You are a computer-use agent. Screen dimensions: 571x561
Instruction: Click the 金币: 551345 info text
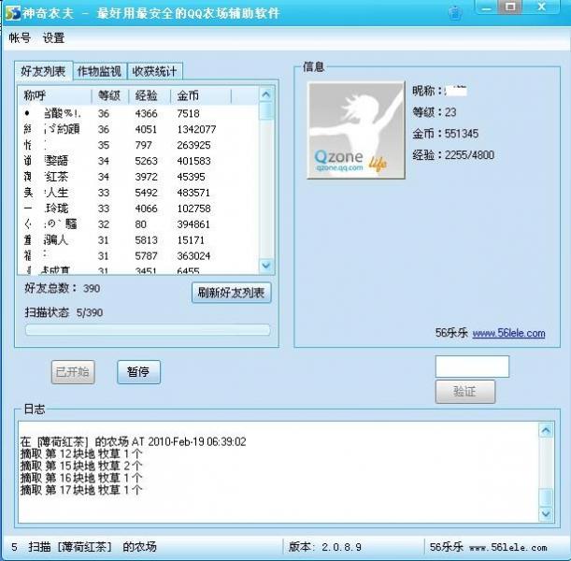[x=445, y=134]
